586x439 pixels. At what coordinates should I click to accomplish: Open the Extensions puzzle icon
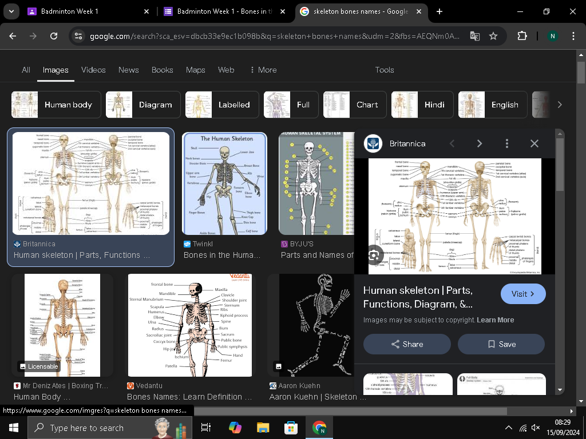point(522,36)
